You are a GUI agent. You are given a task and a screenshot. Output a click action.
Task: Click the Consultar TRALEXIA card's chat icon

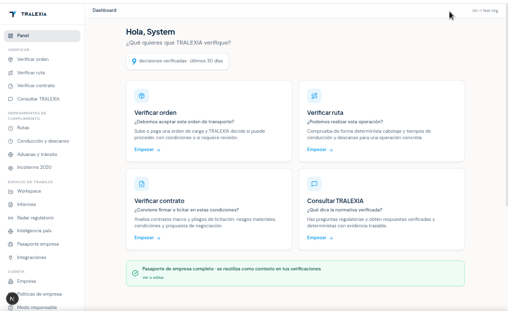tap(314, 184)
